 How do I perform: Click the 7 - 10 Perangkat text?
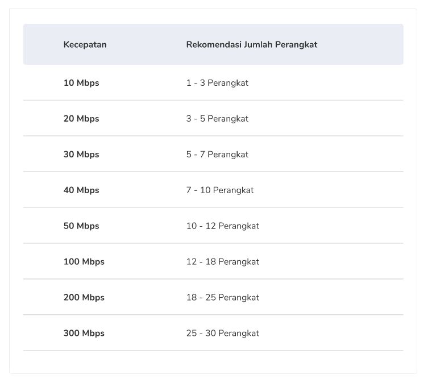(x=220, y=190)
